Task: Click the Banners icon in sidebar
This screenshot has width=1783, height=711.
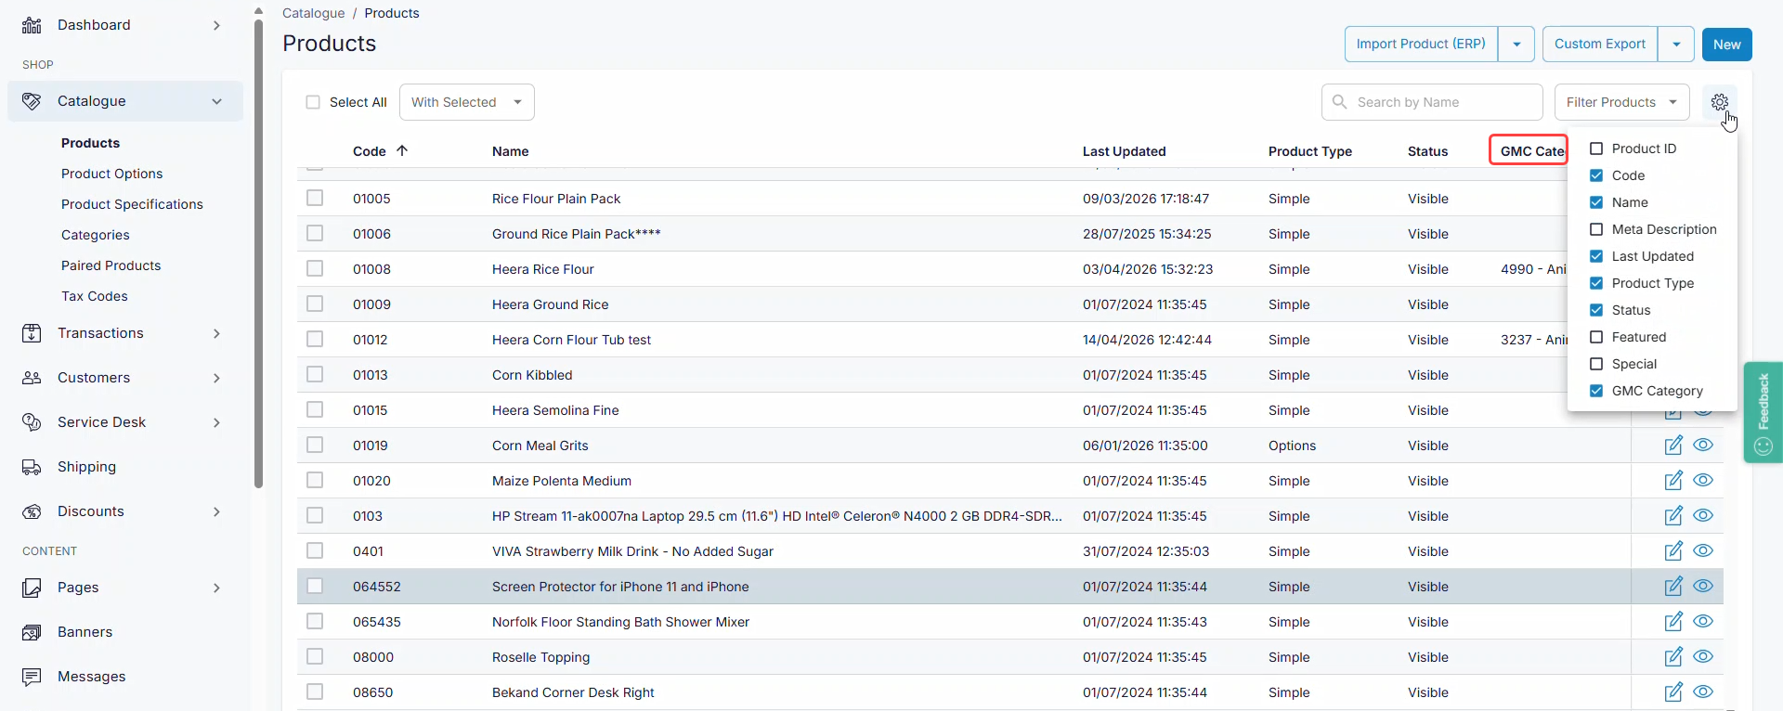Action: click(32, 632)
